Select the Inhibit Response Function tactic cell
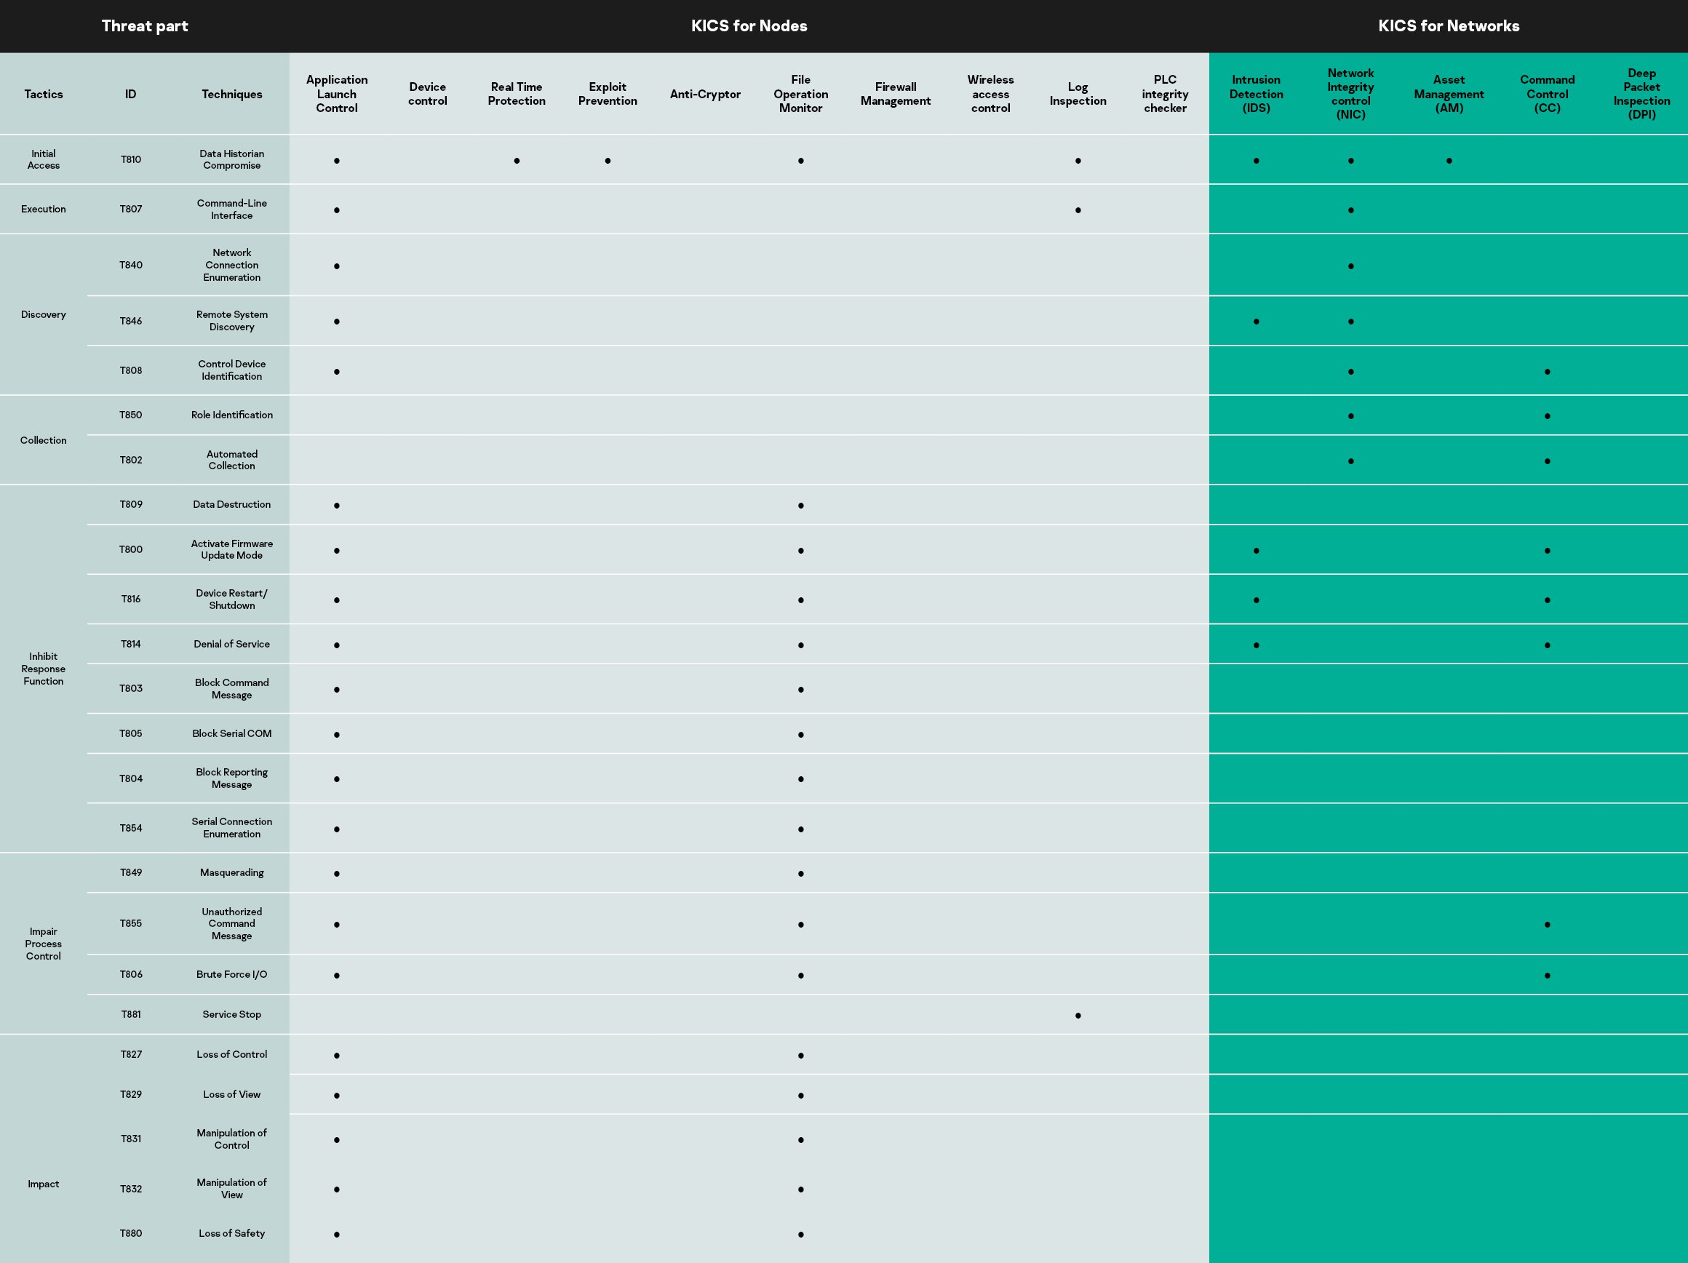 point(44,669)
